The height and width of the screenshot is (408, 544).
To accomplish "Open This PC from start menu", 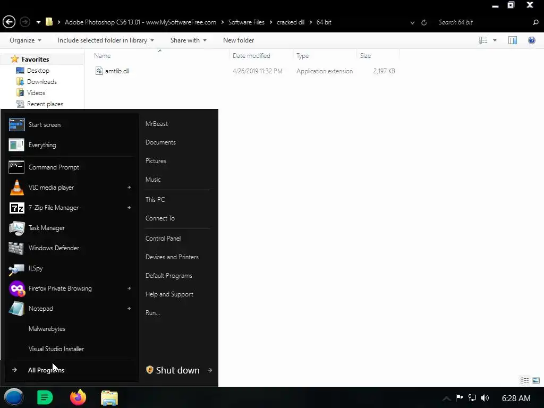I will (x=155, y=200).
